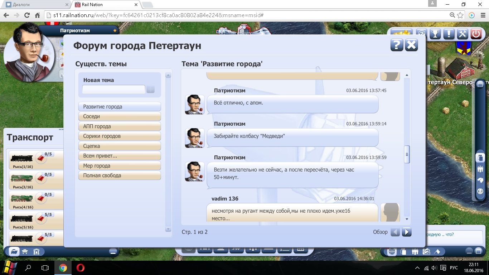Select the Рысь(4/16) locomotive in Транспорт

[21, 198]
